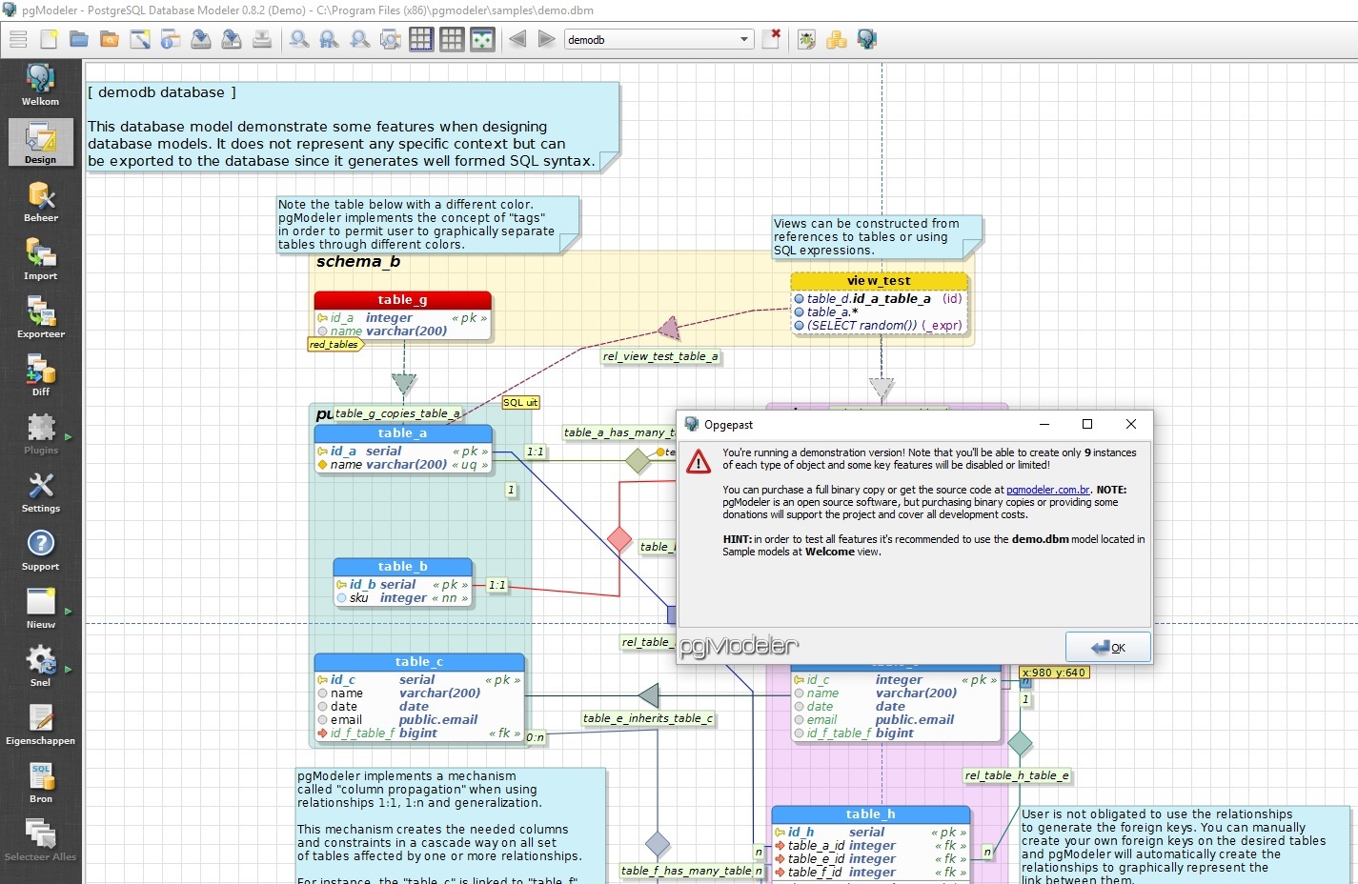Click the object finder magnifier icon
The width and height of the screenshot is (1358, 884).
point(391,39)
